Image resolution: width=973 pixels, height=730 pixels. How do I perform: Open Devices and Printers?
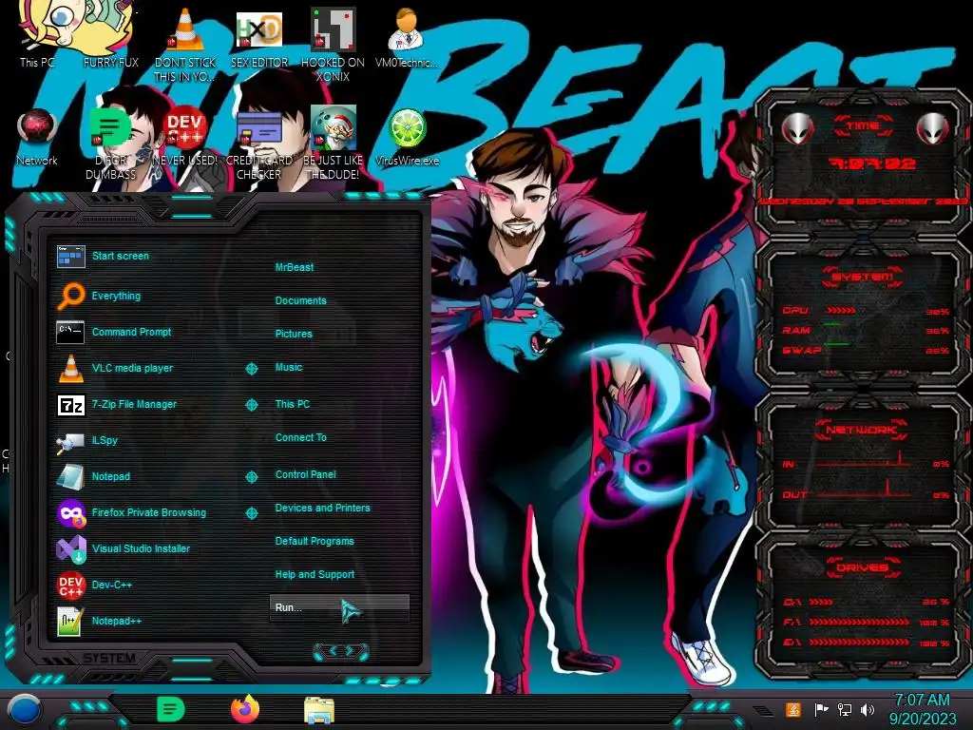click(322, 508)
